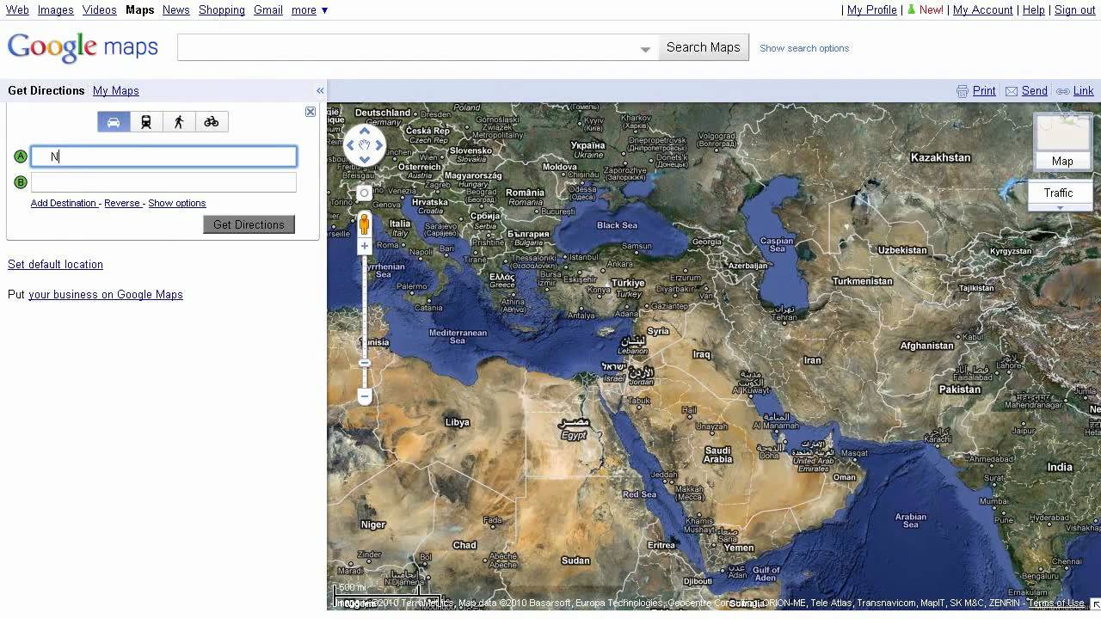Click the Street View pegman icon
Screen dimensions: 1101x619
coord(365,224)
